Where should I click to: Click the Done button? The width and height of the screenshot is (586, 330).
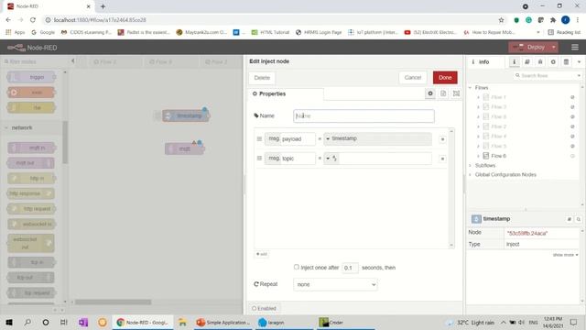pos(445,77)
